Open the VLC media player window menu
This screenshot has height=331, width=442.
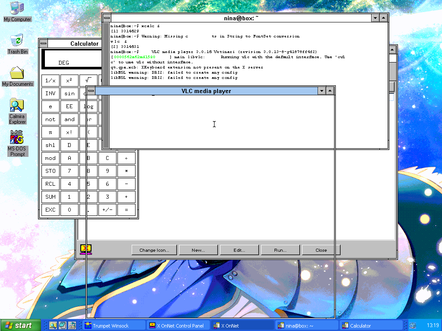coord(91,91)
